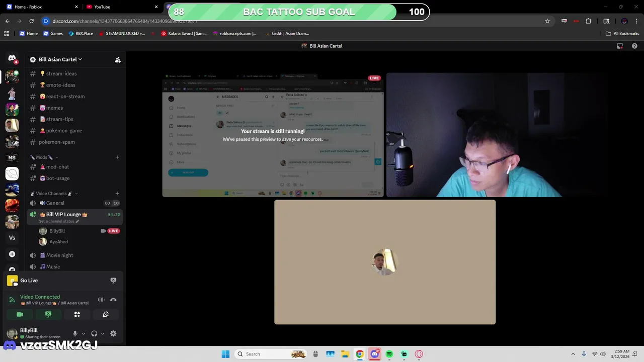
Task: Toggle the camera on/off button
Action: (x=20, y=314)
